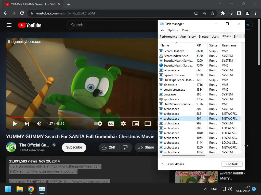Select SearchHost.exe process row

click(199, 51)
